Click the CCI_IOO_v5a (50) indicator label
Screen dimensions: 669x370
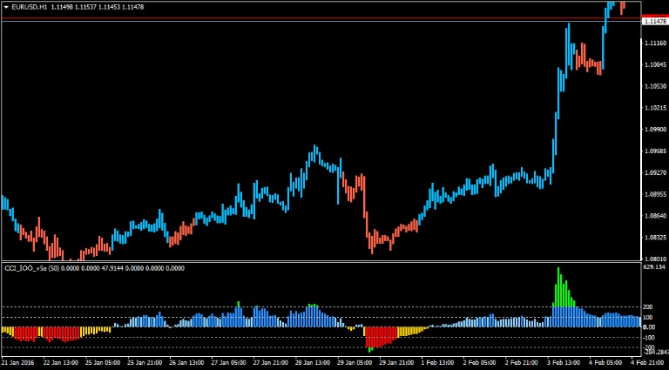32,268
